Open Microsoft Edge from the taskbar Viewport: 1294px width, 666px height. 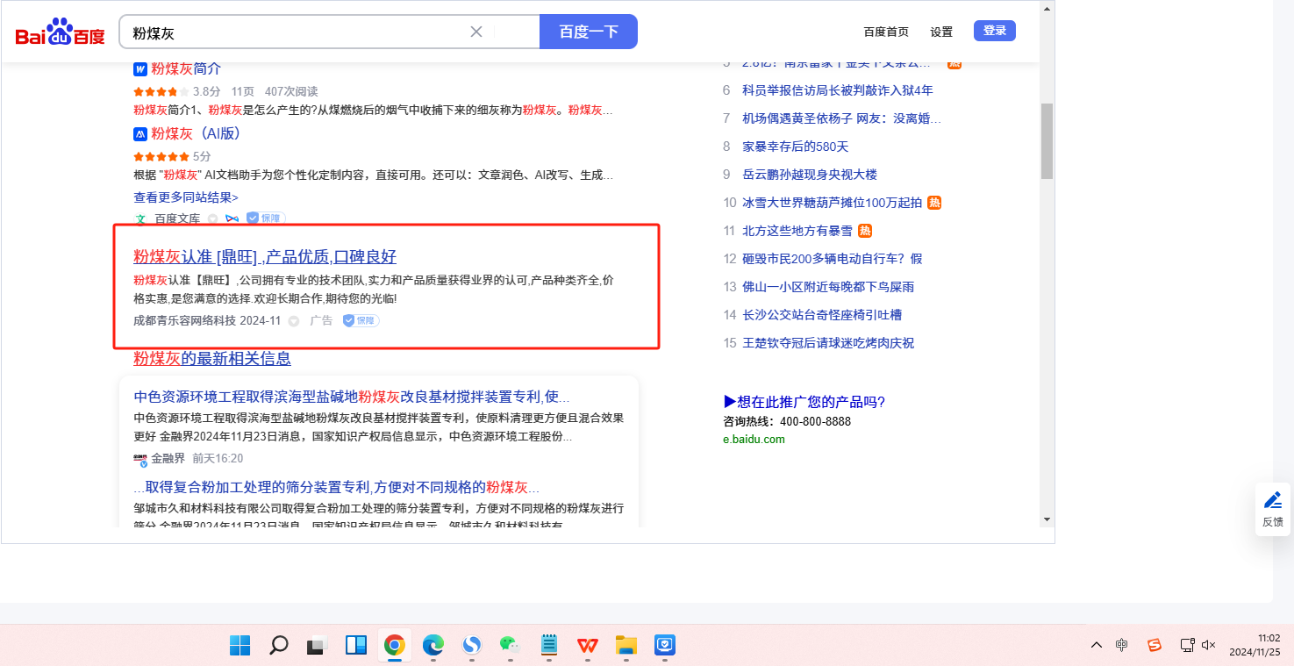tap(433, 646)
